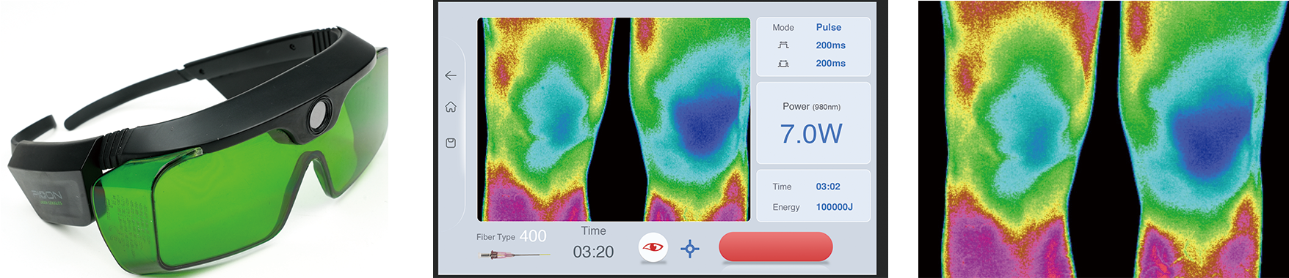Click the Energy label

tap(786, 207)
